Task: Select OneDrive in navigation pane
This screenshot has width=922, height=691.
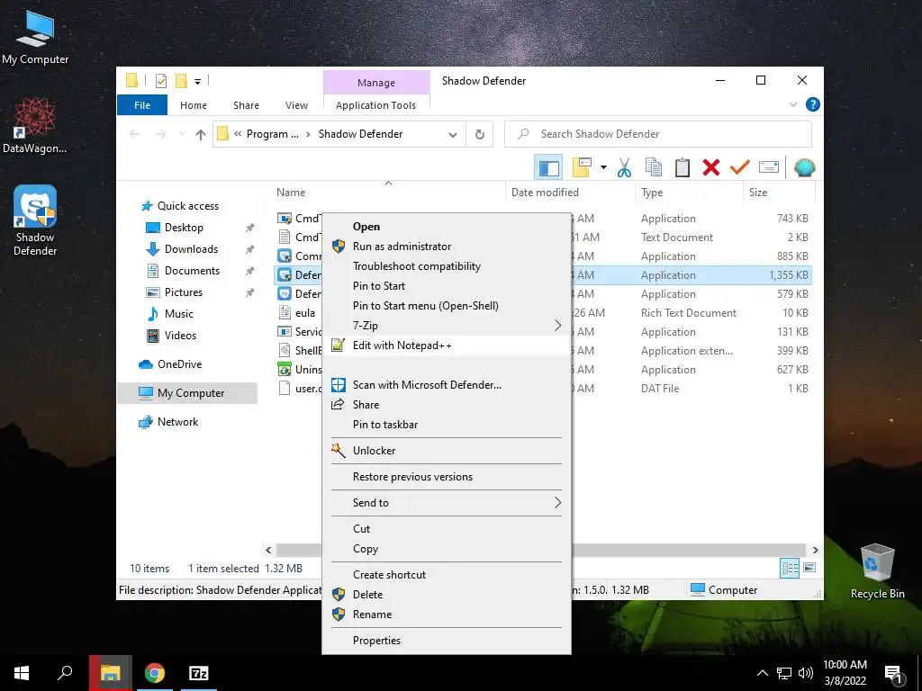Action: (x=179, y=364)
